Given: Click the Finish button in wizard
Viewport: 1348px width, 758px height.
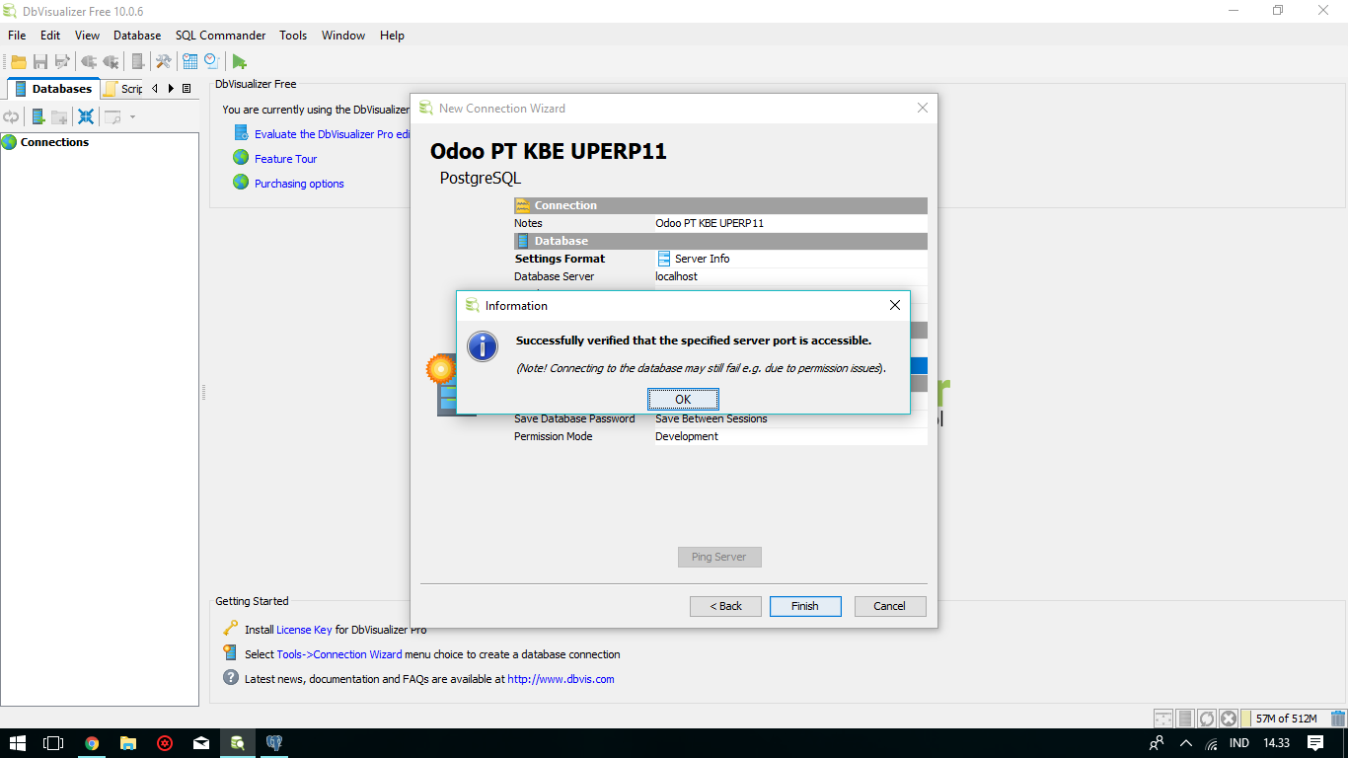Looking at the screenshot, I should point(805,606).
